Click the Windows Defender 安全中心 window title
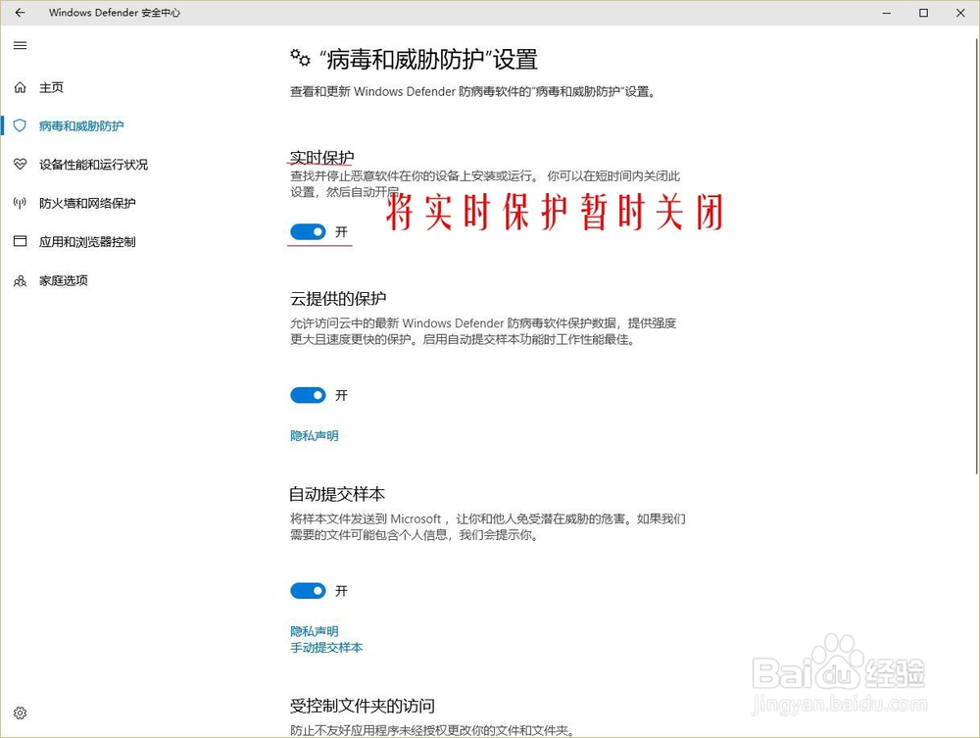Viewport: 980px width, 738px height. [115, 13]
